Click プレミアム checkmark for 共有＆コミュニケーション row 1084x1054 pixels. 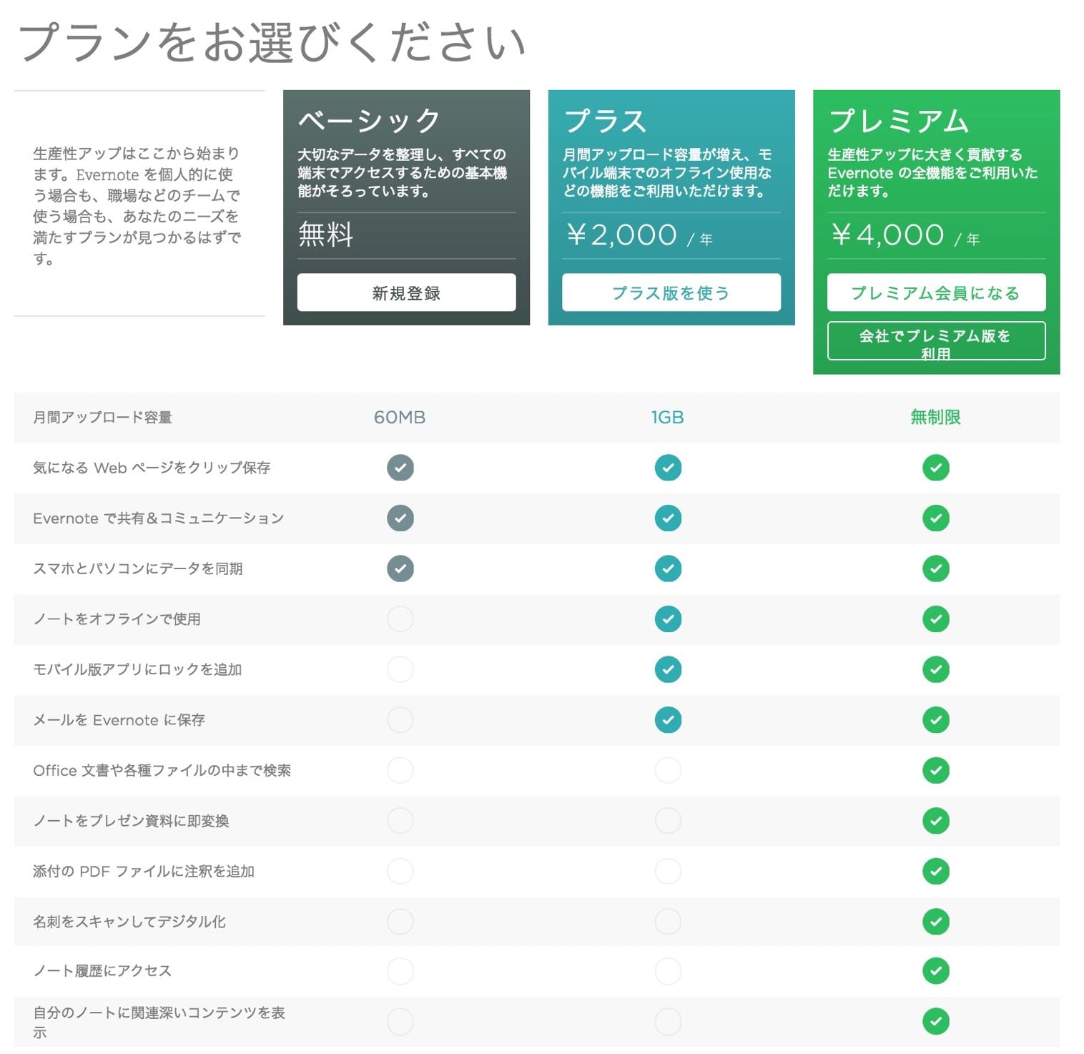point(936,518)
